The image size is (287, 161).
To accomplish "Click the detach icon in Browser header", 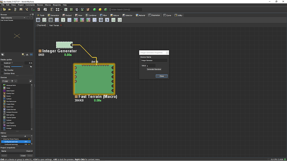I will click(x=30, y=15).
